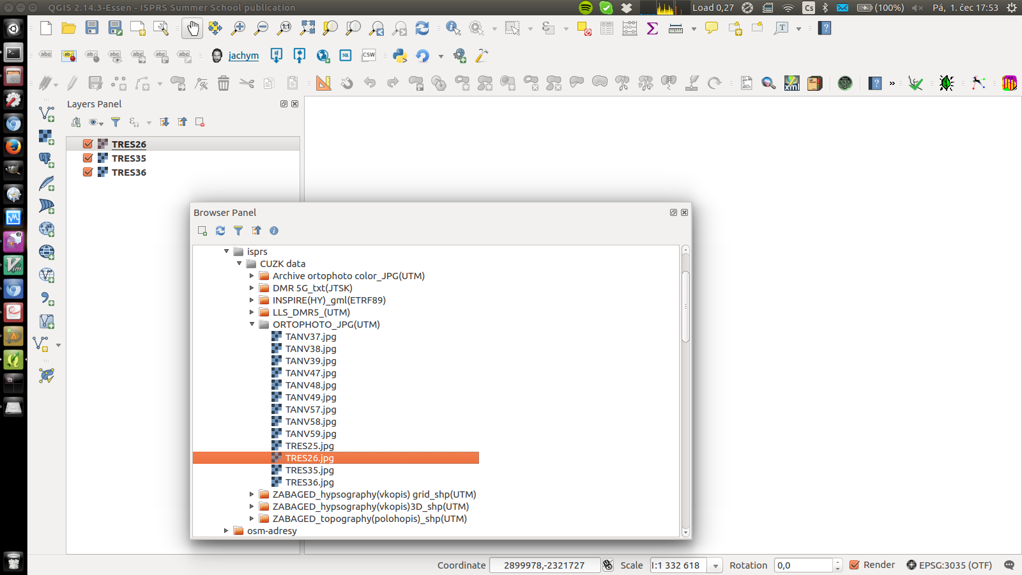Click the Zoom Out magnifier

click(261, 28)
